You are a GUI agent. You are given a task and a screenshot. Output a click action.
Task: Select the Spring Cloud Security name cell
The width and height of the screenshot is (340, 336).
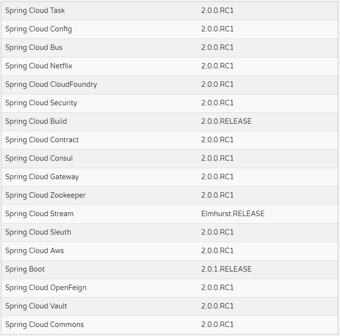pos(41,103)
